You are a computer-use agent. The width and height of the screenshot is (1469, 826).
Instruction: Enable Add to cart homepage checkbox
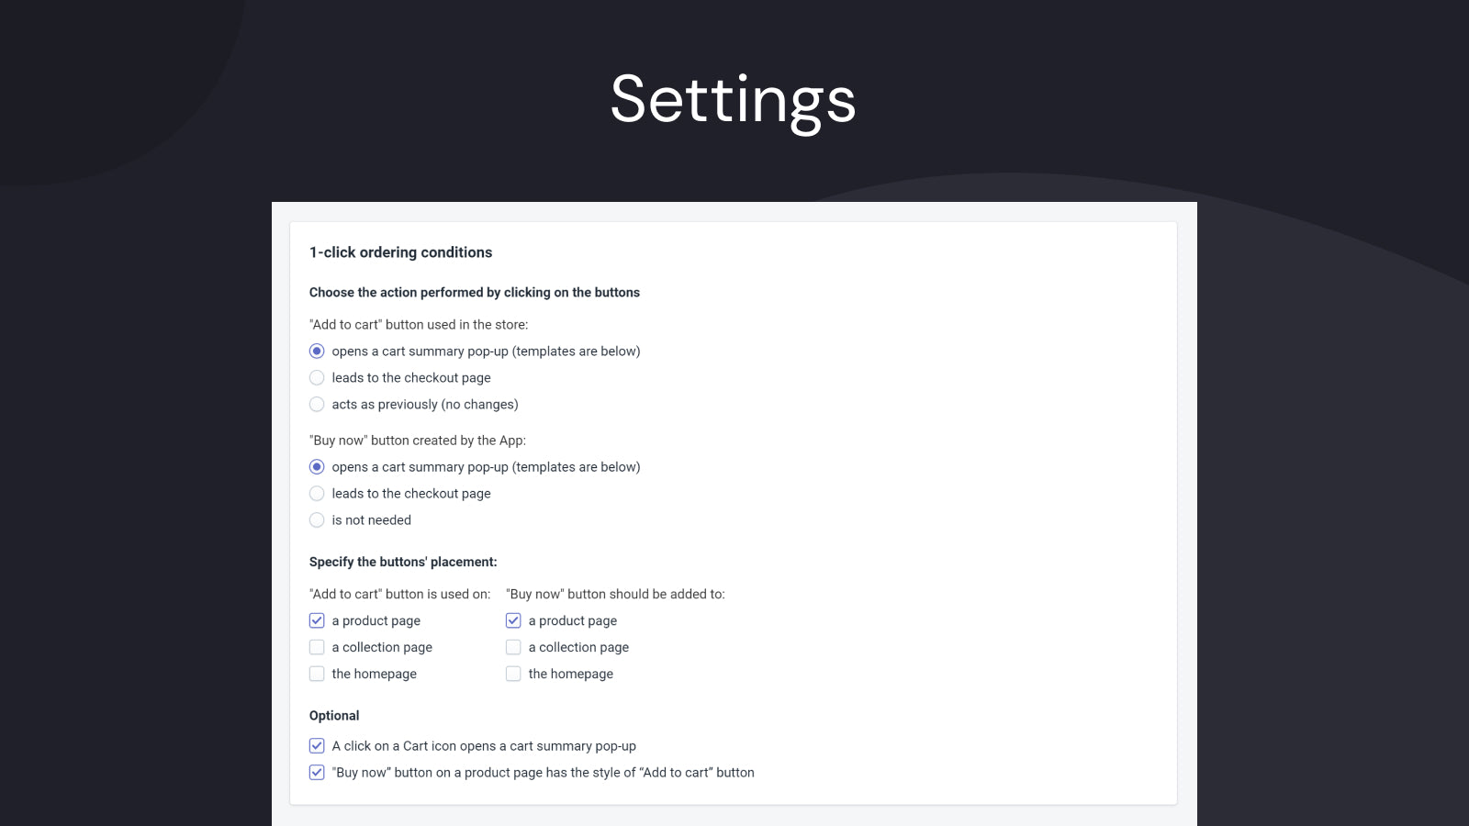[x=317, y=674]
